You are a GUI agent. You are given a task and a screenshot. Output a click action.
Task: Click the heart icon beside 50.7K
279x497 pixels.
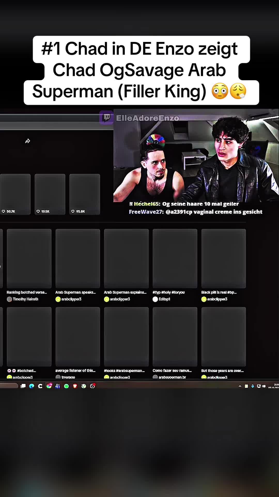click(3, 211)
